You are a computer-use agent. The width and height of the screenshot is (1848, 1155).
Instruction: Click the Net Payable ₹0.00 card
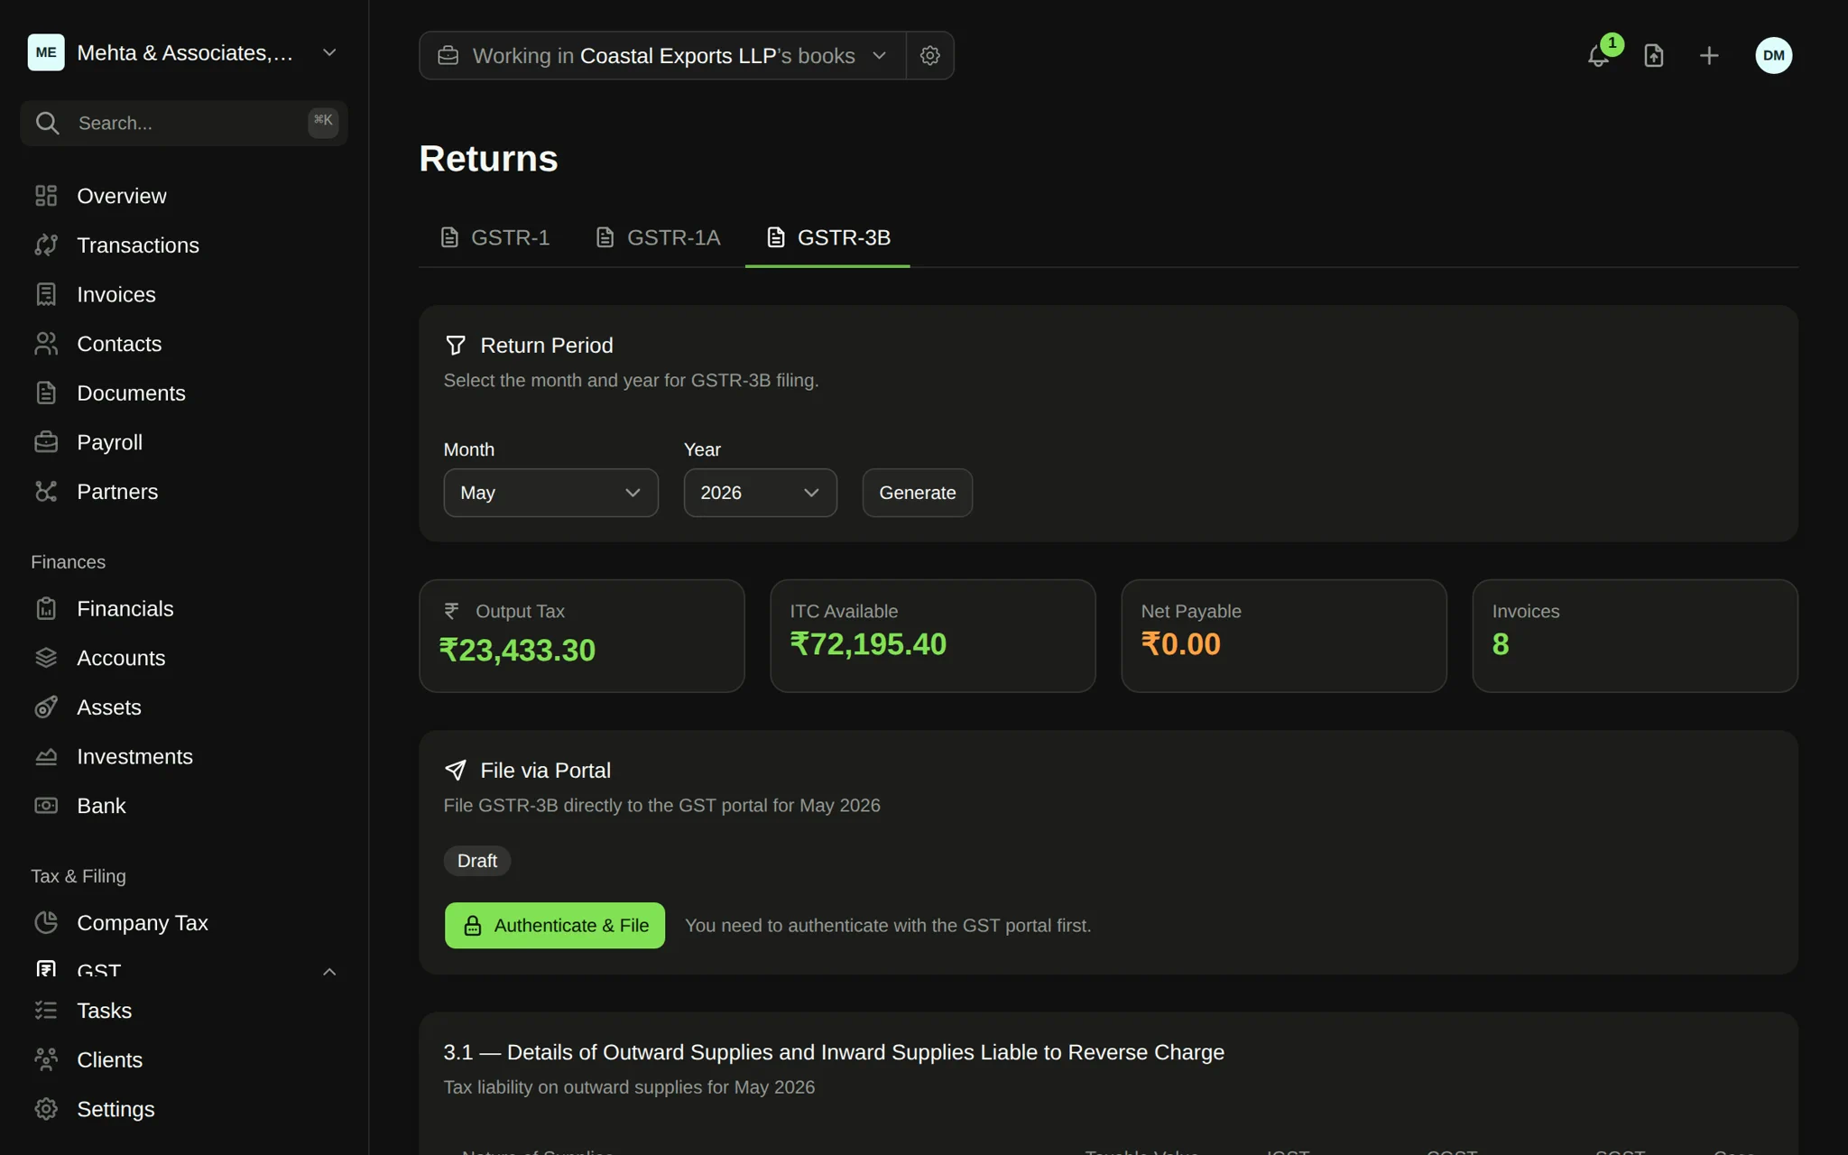point(1284,636)
